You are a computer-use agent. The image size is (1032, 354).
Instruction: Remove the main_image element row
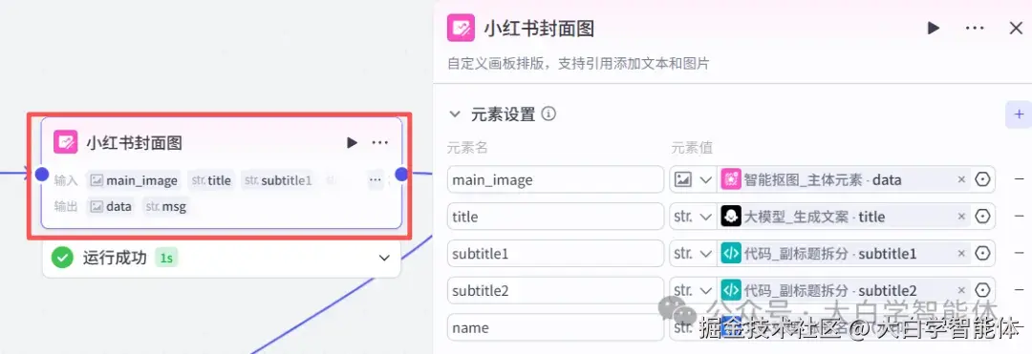[1019, 179]
